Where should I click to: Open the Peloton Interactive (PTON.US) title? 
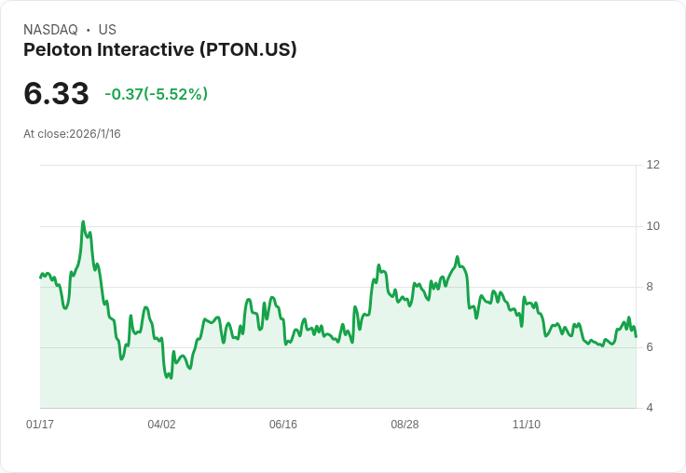click(x=160, y=49)
